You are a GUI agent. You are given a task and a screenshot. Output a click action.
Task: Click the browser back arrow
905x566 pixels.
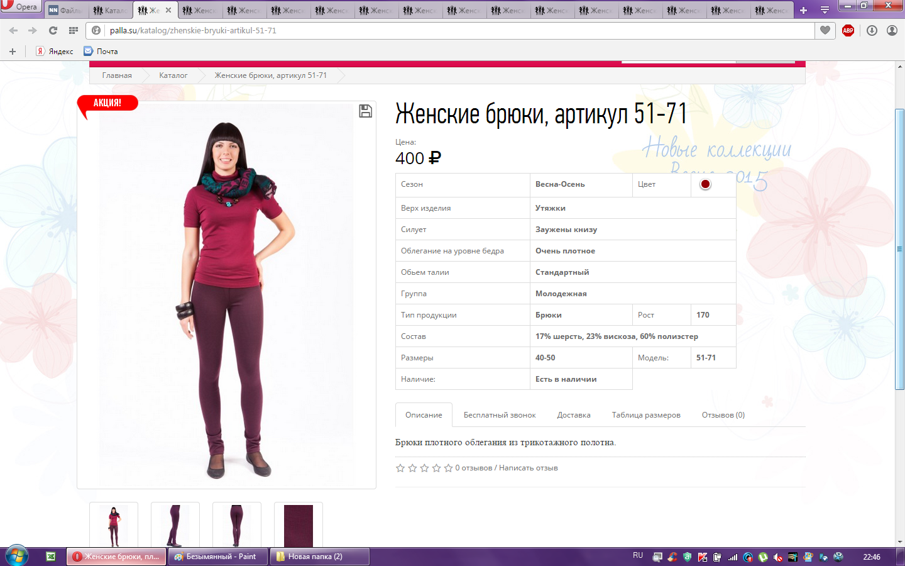click(x=14, y=30)
